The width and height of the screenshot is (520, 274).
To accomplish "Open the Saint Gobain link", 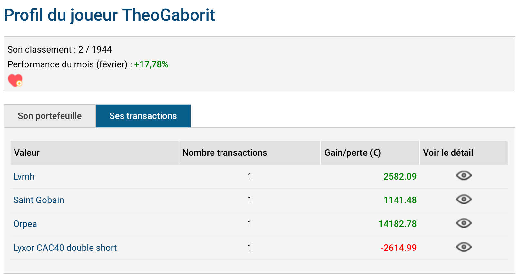I will click(39, 200).
